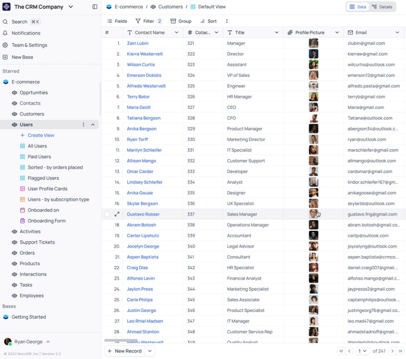This screenshot has width=406, height=359.
Task: Open Filter toolbar menu
Action: point(149,21)
